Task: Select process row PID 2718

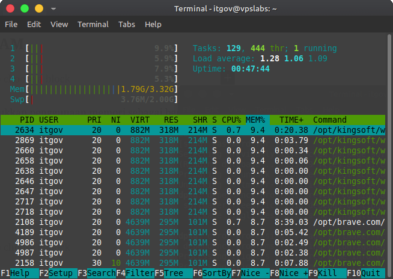Action: click(193, 212)
